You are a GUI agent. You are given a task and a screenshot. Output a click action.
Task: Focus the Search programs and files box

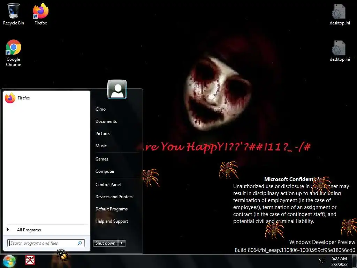46,243
